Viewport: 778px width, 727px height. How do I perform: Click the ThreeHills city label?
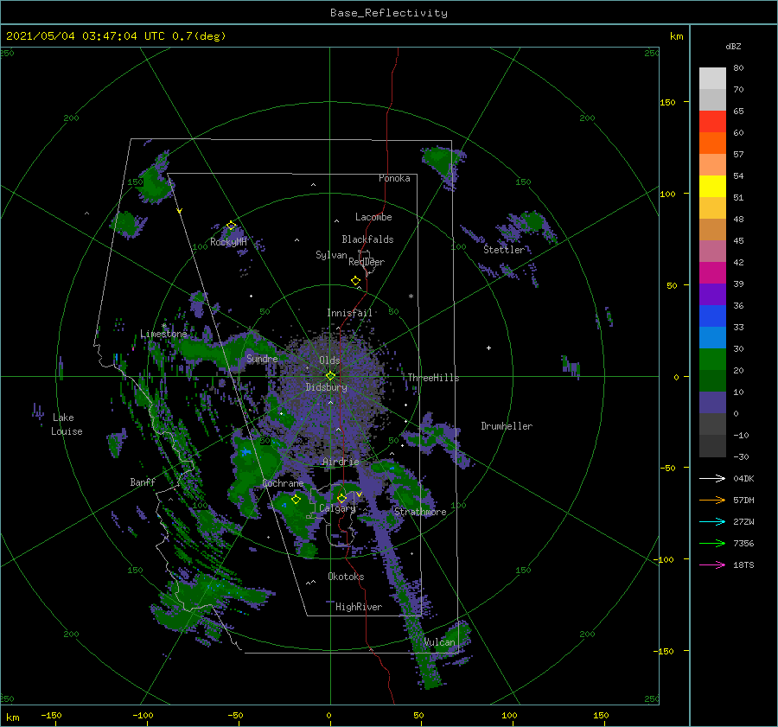point(433,378)
